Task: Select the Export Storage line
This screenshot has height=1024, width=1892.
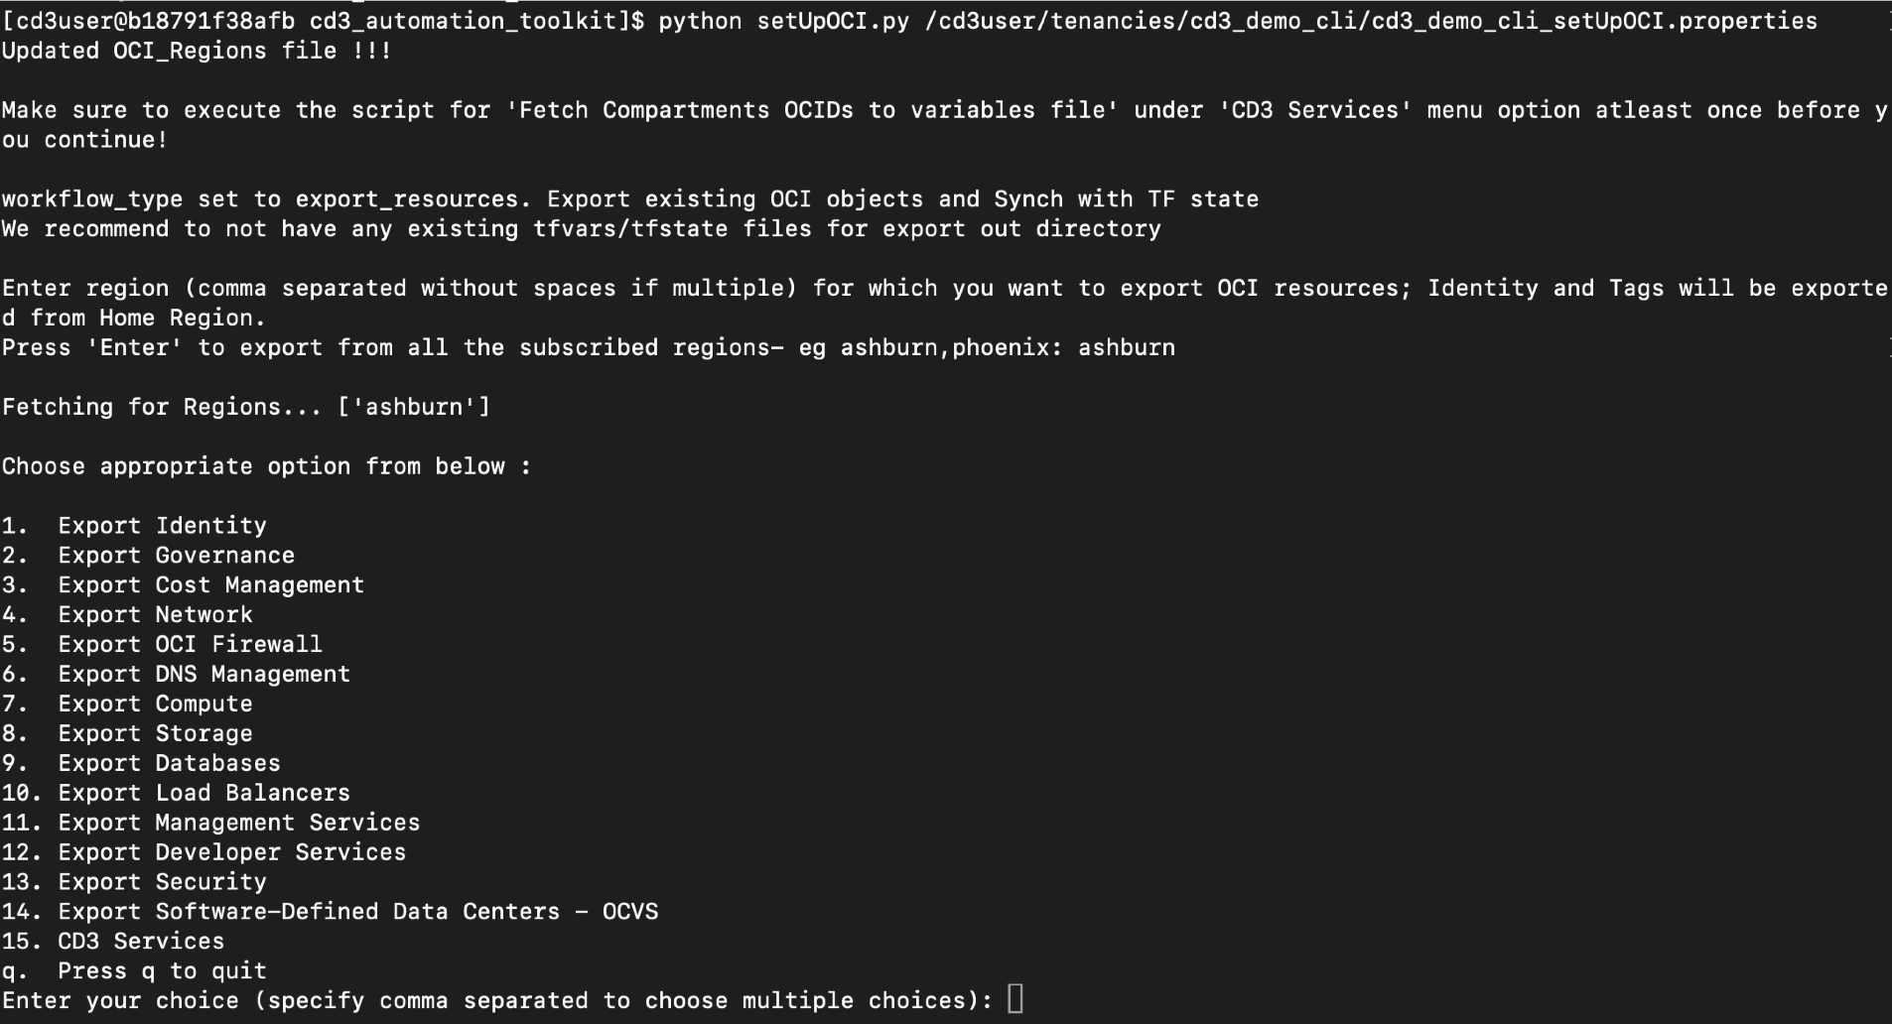Action: pos(127,734)
